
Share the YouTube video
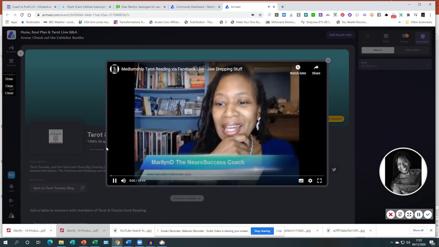(x=316, y=70)
